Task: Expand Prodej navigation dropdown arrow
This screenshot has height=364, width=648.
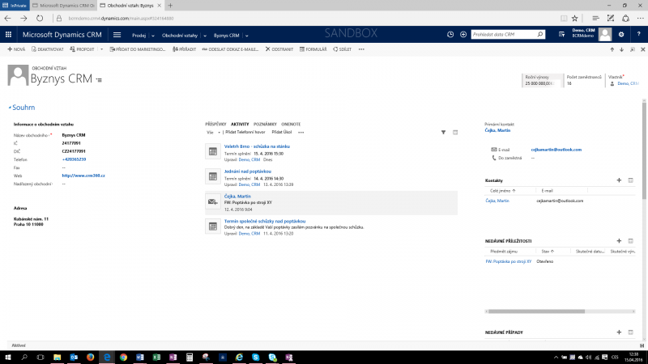Action: pos(153,36)
